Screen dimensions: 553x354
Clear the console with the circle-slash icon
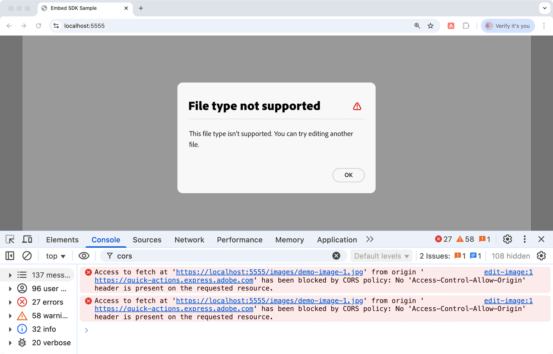point(27,256)
